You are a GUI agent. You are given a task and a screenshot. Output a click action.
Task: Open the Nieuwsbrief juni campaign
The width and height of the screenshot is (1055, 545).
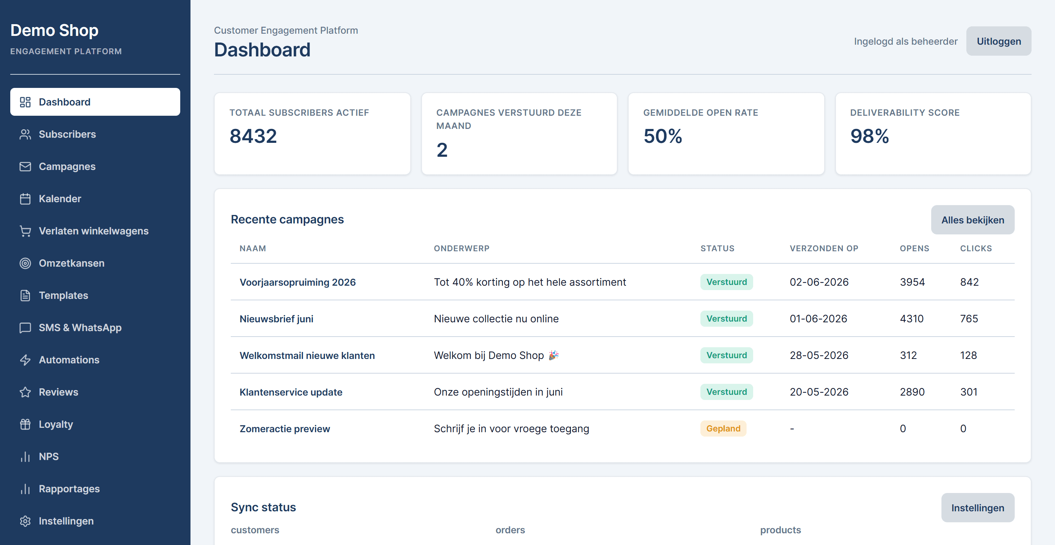click(276, 319)
